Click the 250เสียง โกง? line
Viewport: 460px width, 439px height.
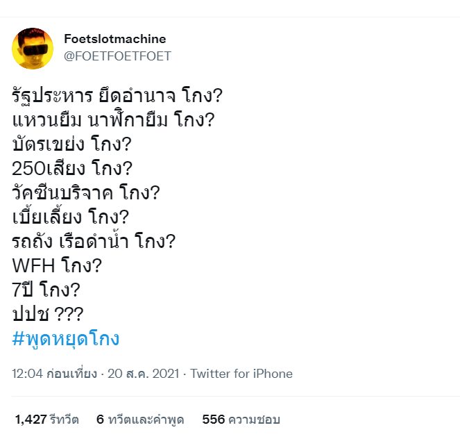tap(73, 168)
